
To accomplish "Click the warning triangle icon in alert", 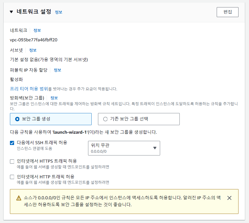I will click(x=19, y=198).
